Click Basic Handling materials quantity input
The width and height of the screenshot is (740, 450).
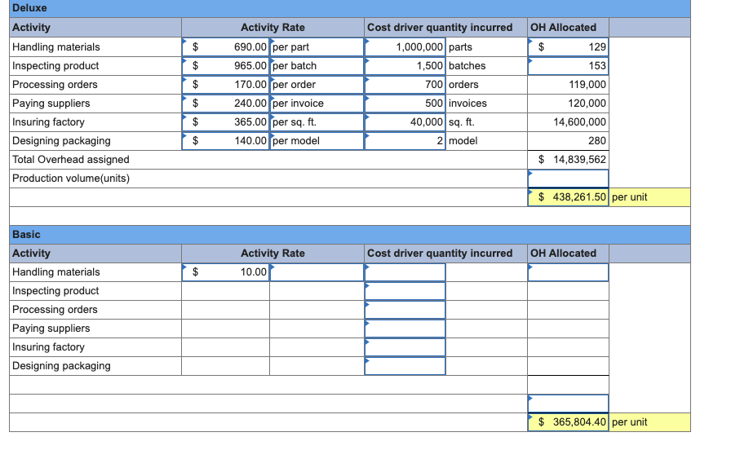tap(405, 272)
